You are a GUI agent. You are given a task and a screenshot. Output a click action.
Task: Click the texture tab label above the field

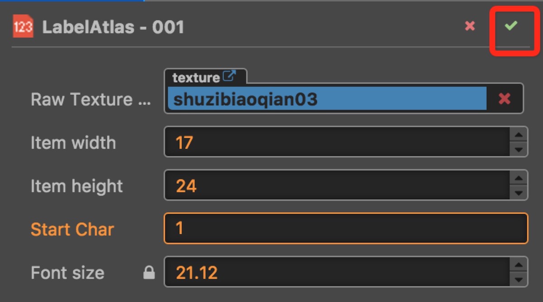click(x=196, y=77)
